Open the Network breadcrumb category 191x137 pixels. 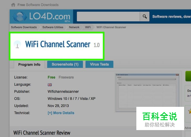pos(74,27)
